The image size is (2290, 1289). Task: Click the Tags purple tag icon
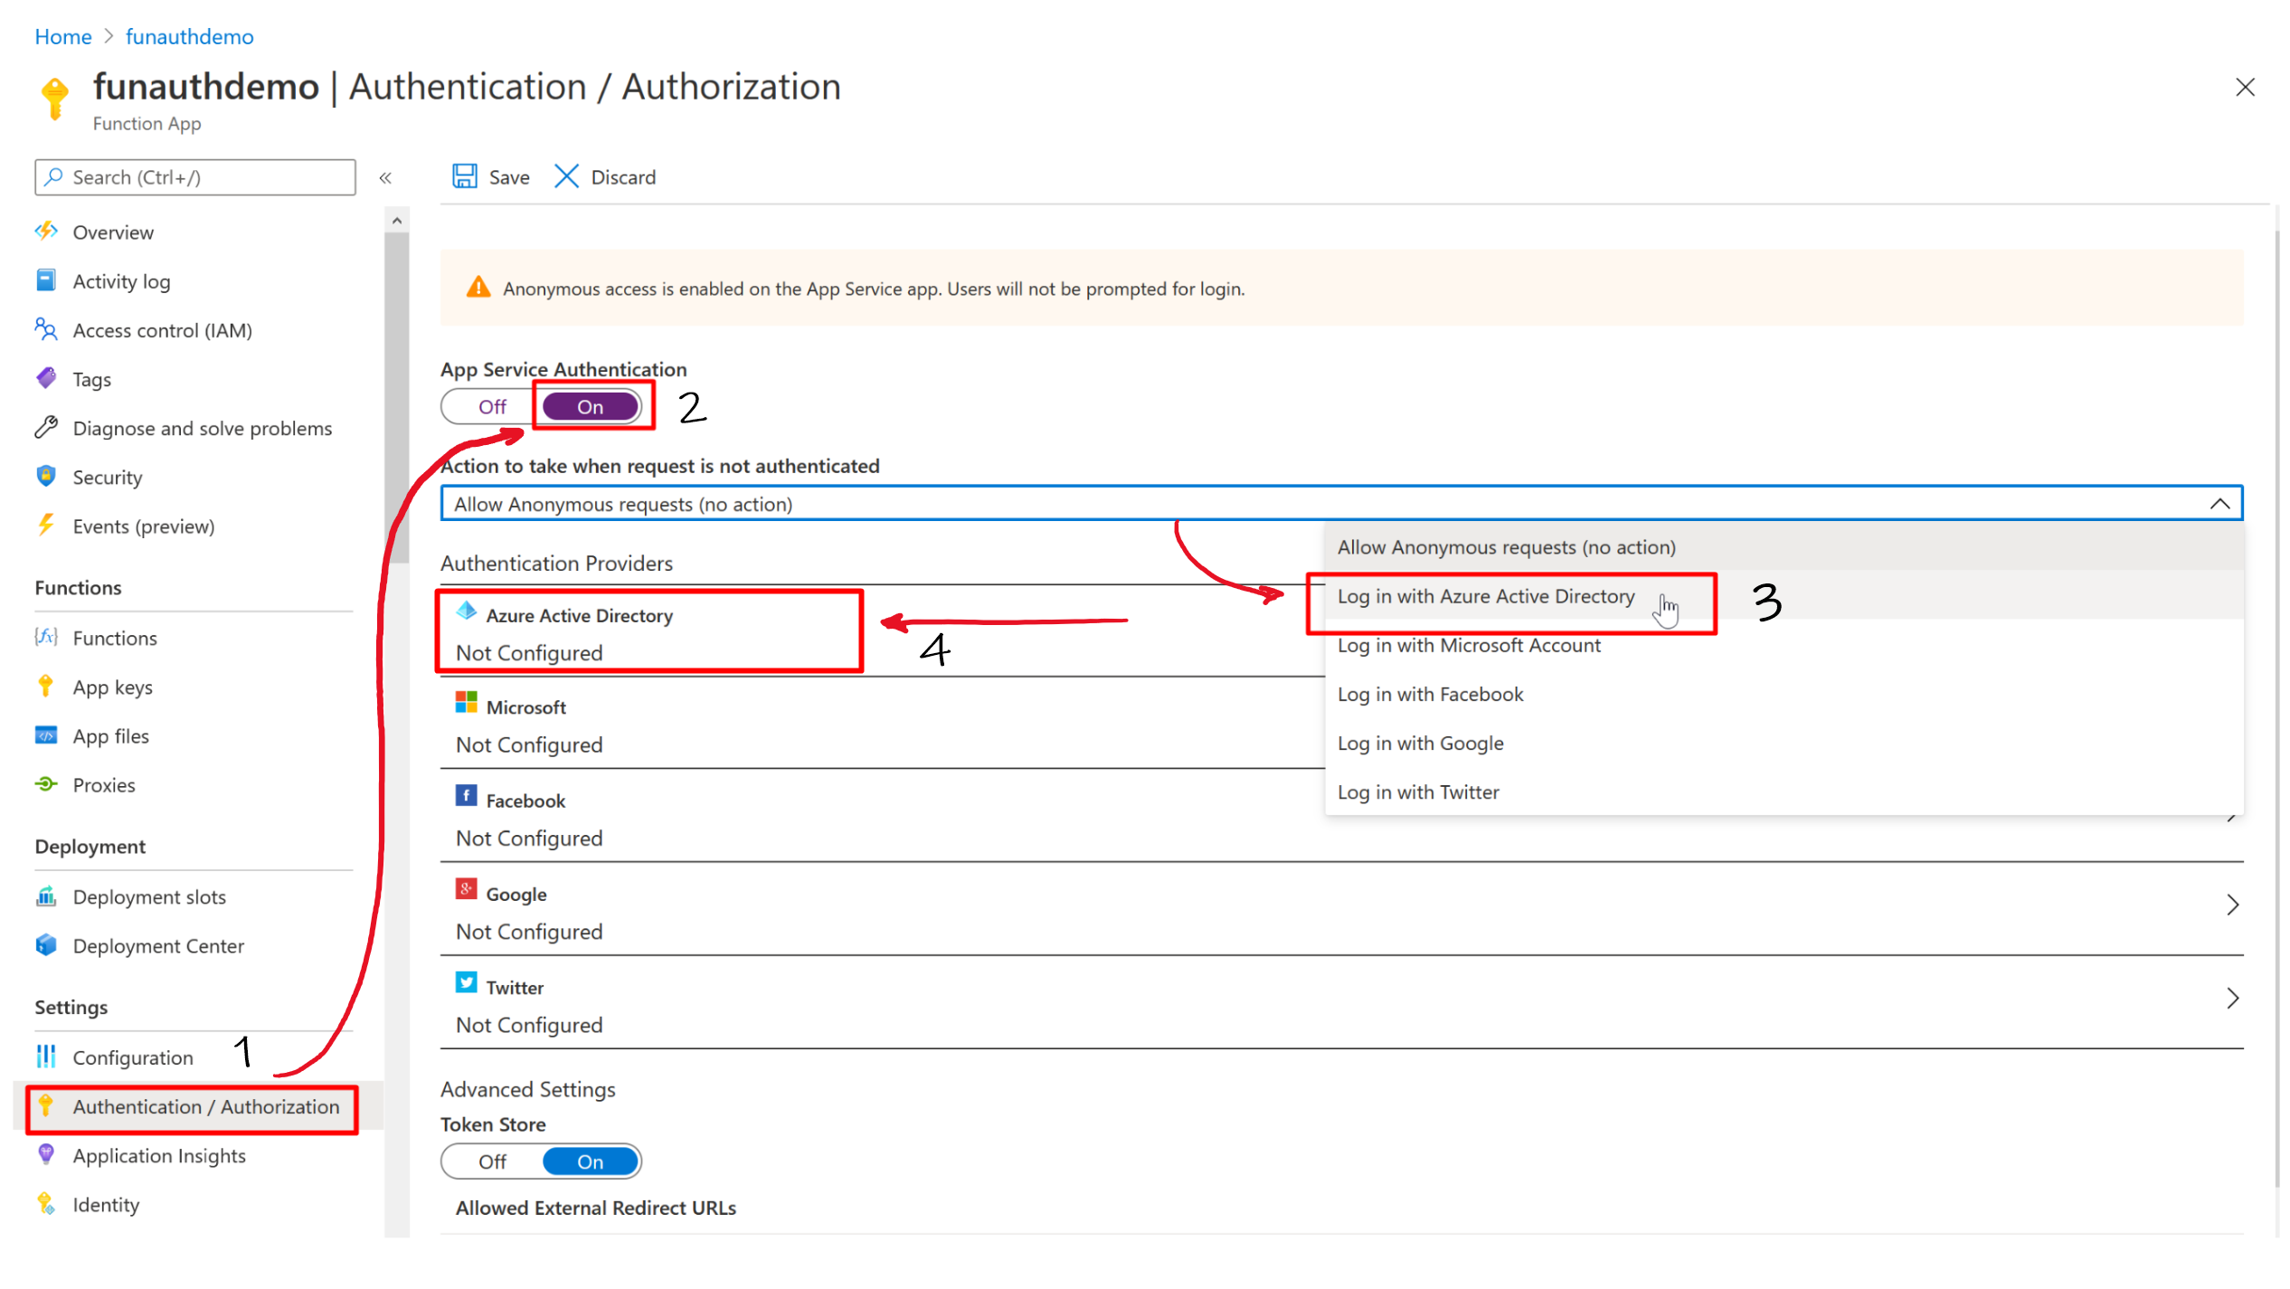[46, 378]
